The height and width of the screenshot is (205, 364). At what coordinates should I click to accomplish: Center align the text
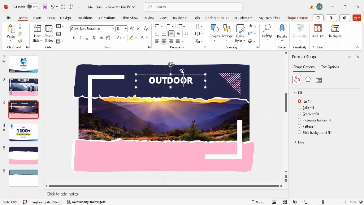coord(164,41)
